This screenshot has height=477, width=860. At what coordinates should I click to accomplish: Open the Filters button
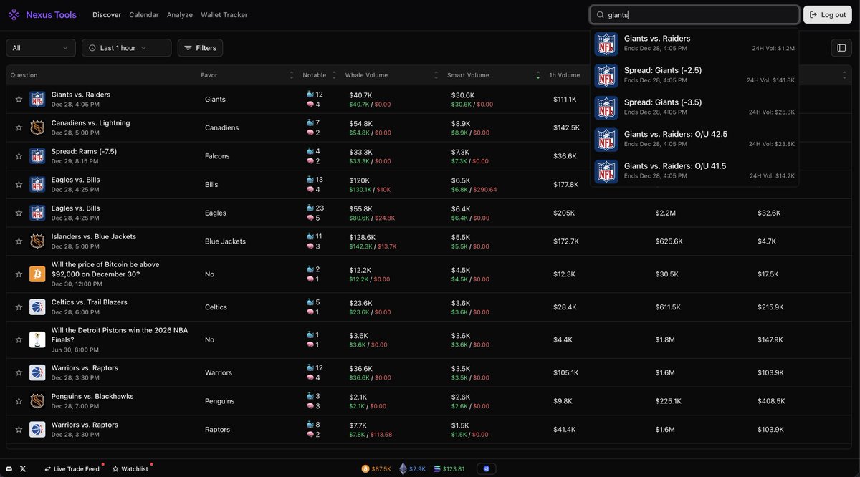(x=200, y=48)
